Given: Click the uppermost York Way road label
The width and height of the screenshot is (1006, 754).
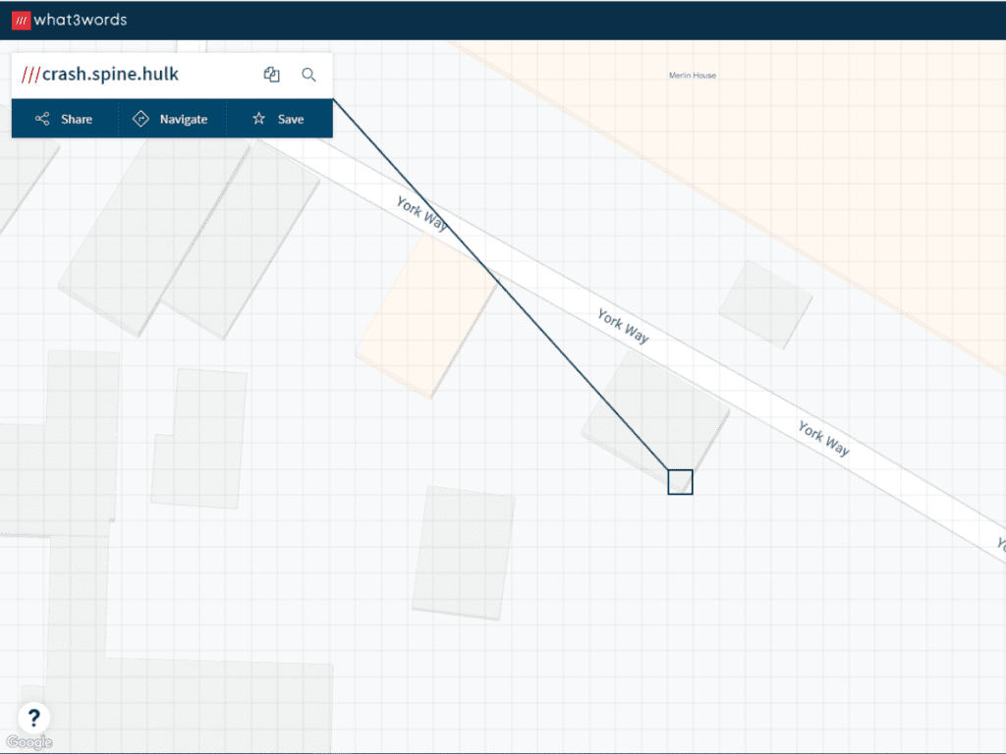Looking at the screenshot, I should pos(421,213).
